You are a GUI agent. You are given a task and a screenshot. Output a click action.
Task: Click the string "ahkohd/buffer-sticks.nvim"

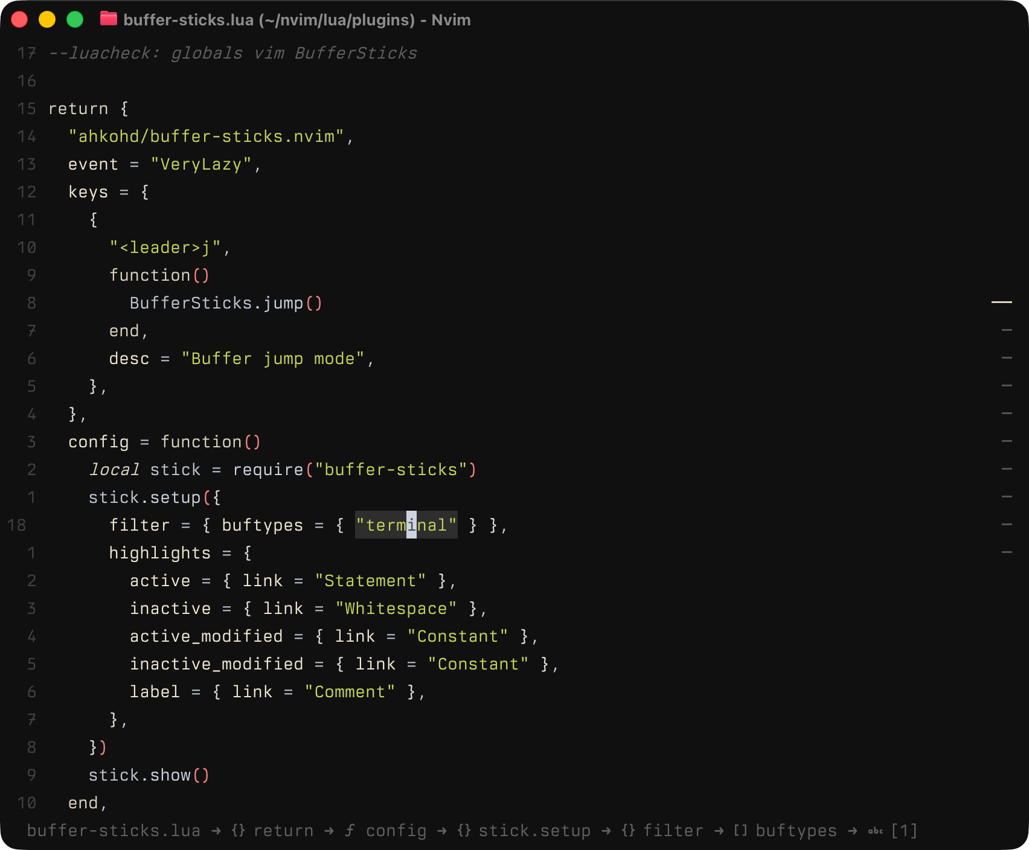pyautogui.click(x=206, y=136)
